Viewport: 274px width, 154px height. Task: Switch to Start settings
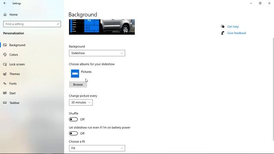(12, 93)
